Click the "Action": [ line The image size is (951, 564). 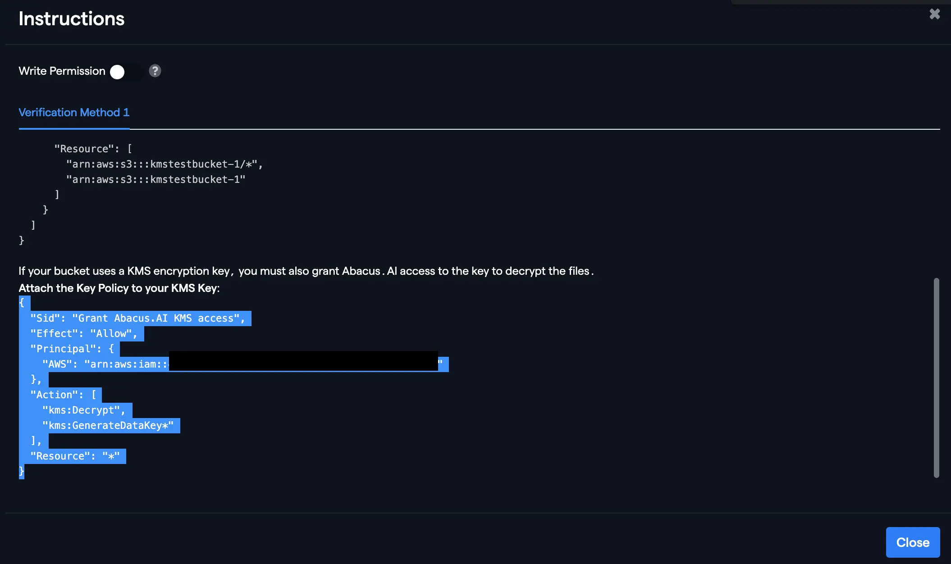(63, 395)
